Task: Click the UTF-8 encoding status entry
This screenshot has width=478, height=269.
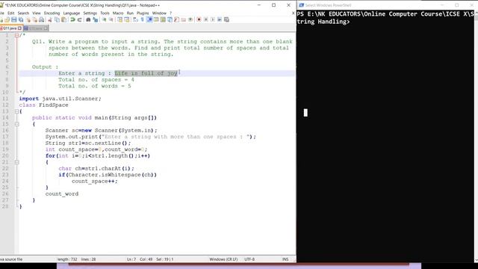Action: tap(249, 259)
